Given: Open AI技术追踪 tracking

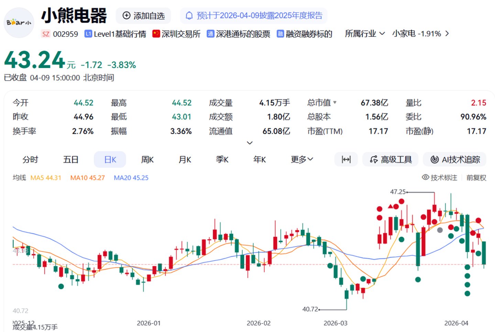Looking at the screenshot, I should [x=455, y=159].
